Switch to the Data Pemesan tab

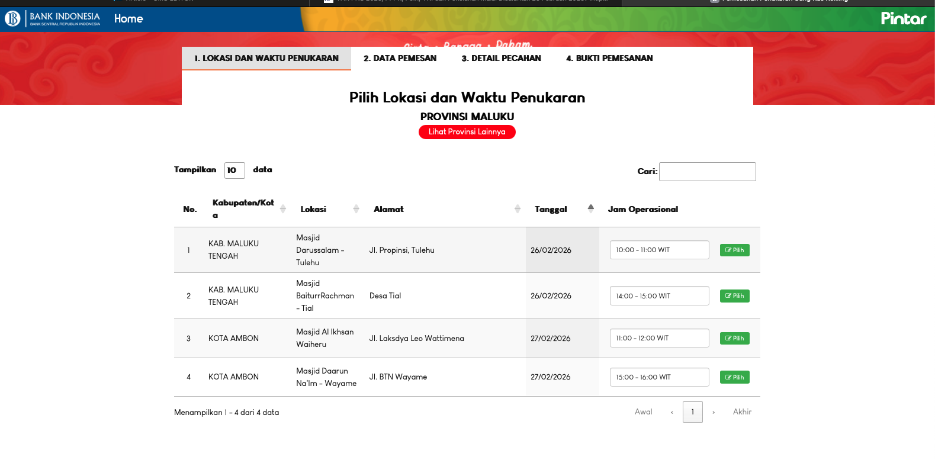(400, 58)
